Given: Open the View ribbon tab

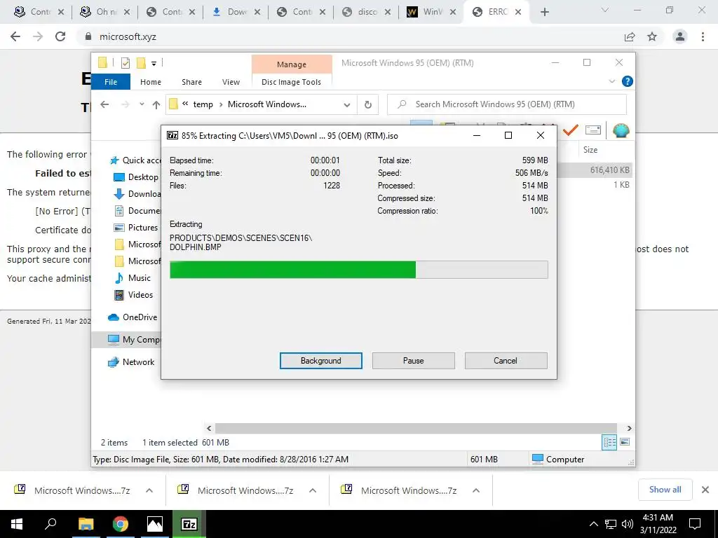Looking at the screenshot, I should click(231, 82).
